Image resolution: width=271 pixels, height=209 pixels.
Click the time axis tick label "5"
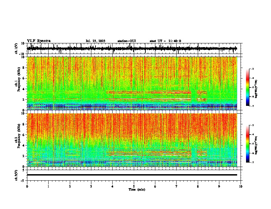pos(134,186)
